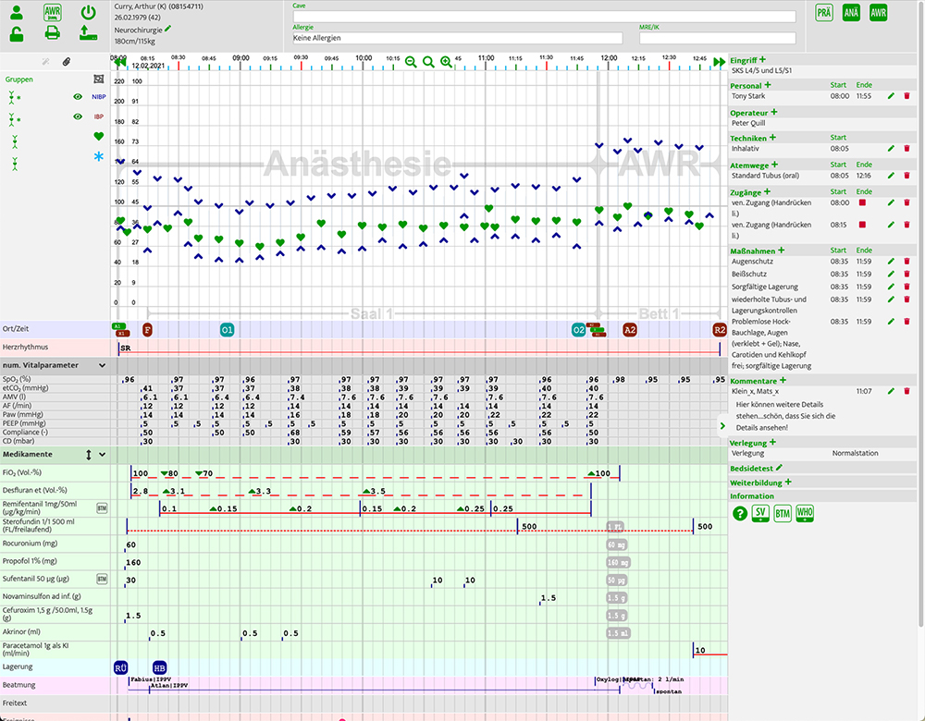The width and height of the screenshot is (925, 721).
Task: Toggle the NIBP curve label
Action: pos(99,97)
